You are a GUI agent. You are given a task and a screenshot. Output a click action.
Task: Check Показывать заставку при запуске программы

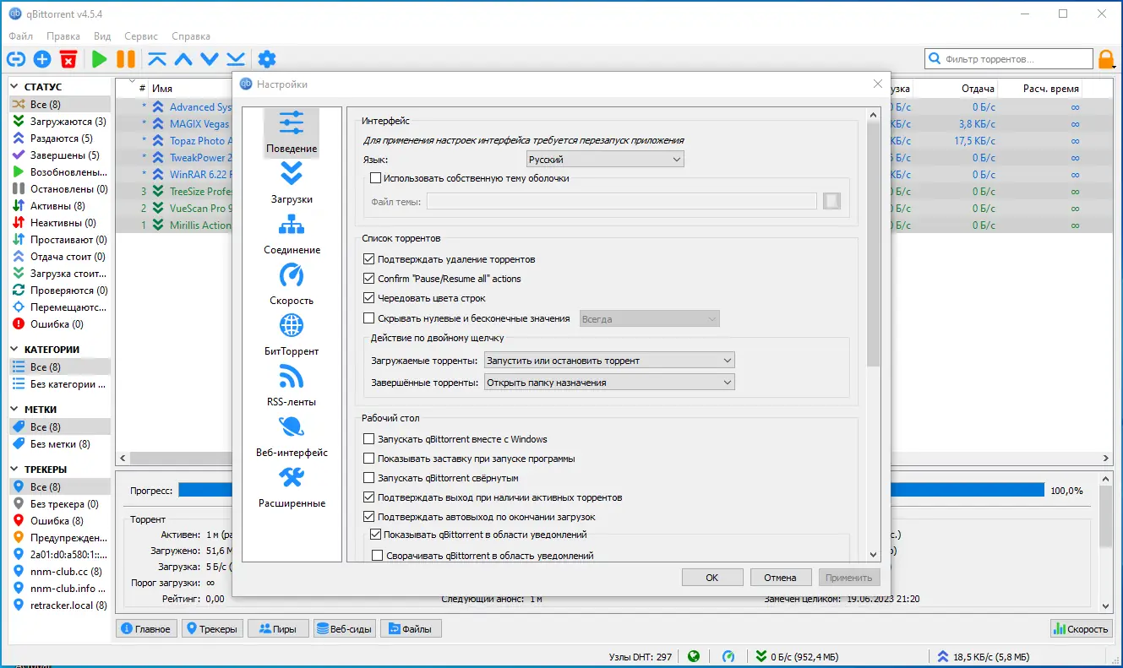[368, 459]
